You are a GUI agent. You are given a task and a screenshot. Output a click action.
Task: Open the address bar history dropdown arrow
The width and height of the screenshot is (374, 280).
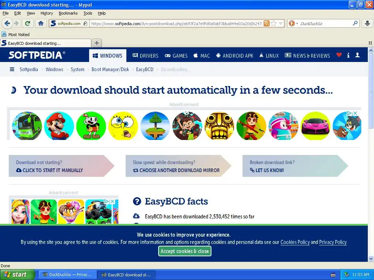[281, 23]
